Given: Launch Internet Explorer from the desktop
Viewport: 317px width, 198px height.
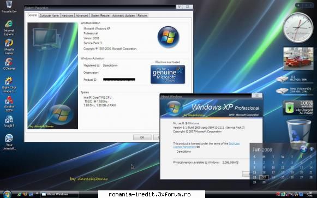Looking at the screenshot, I should [x=9, y=27].
